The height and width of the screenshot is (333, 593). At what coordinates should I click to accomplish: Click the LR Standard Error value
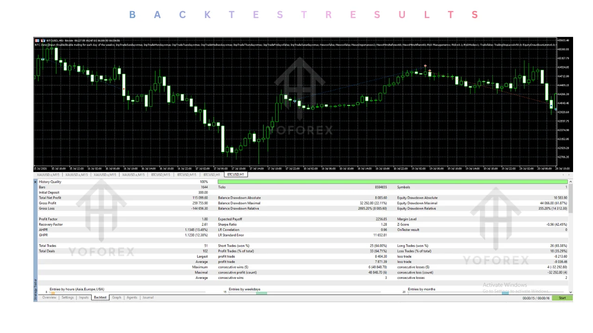380,235
